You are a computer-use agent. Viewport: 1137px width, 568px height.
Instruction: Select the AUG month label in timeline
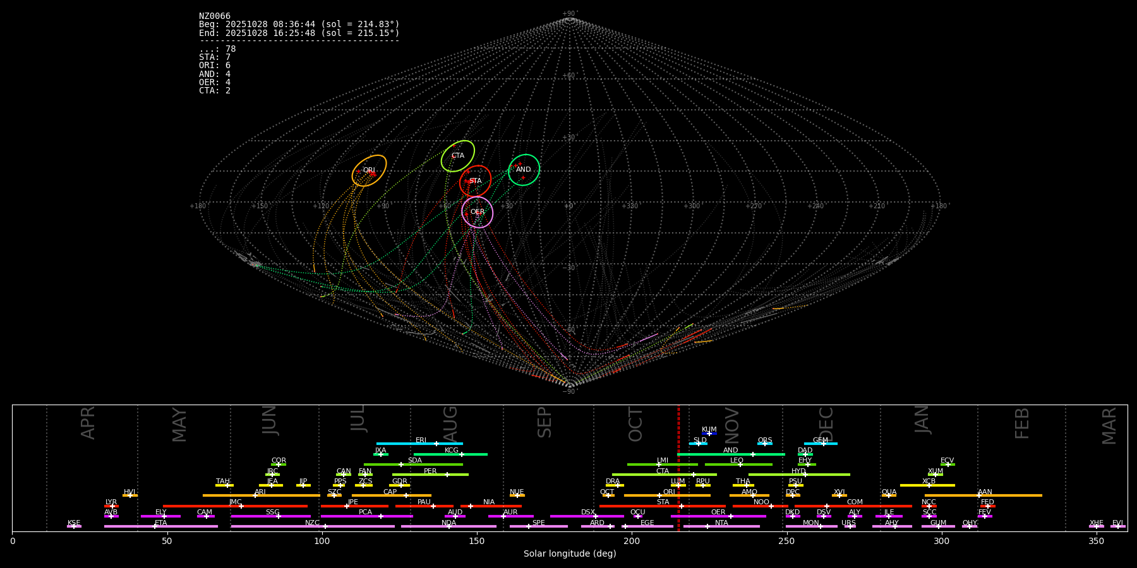coord(450,423)
